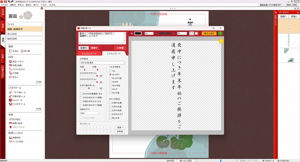Expand the ファイル section in sidebar

tap(25, 24)
